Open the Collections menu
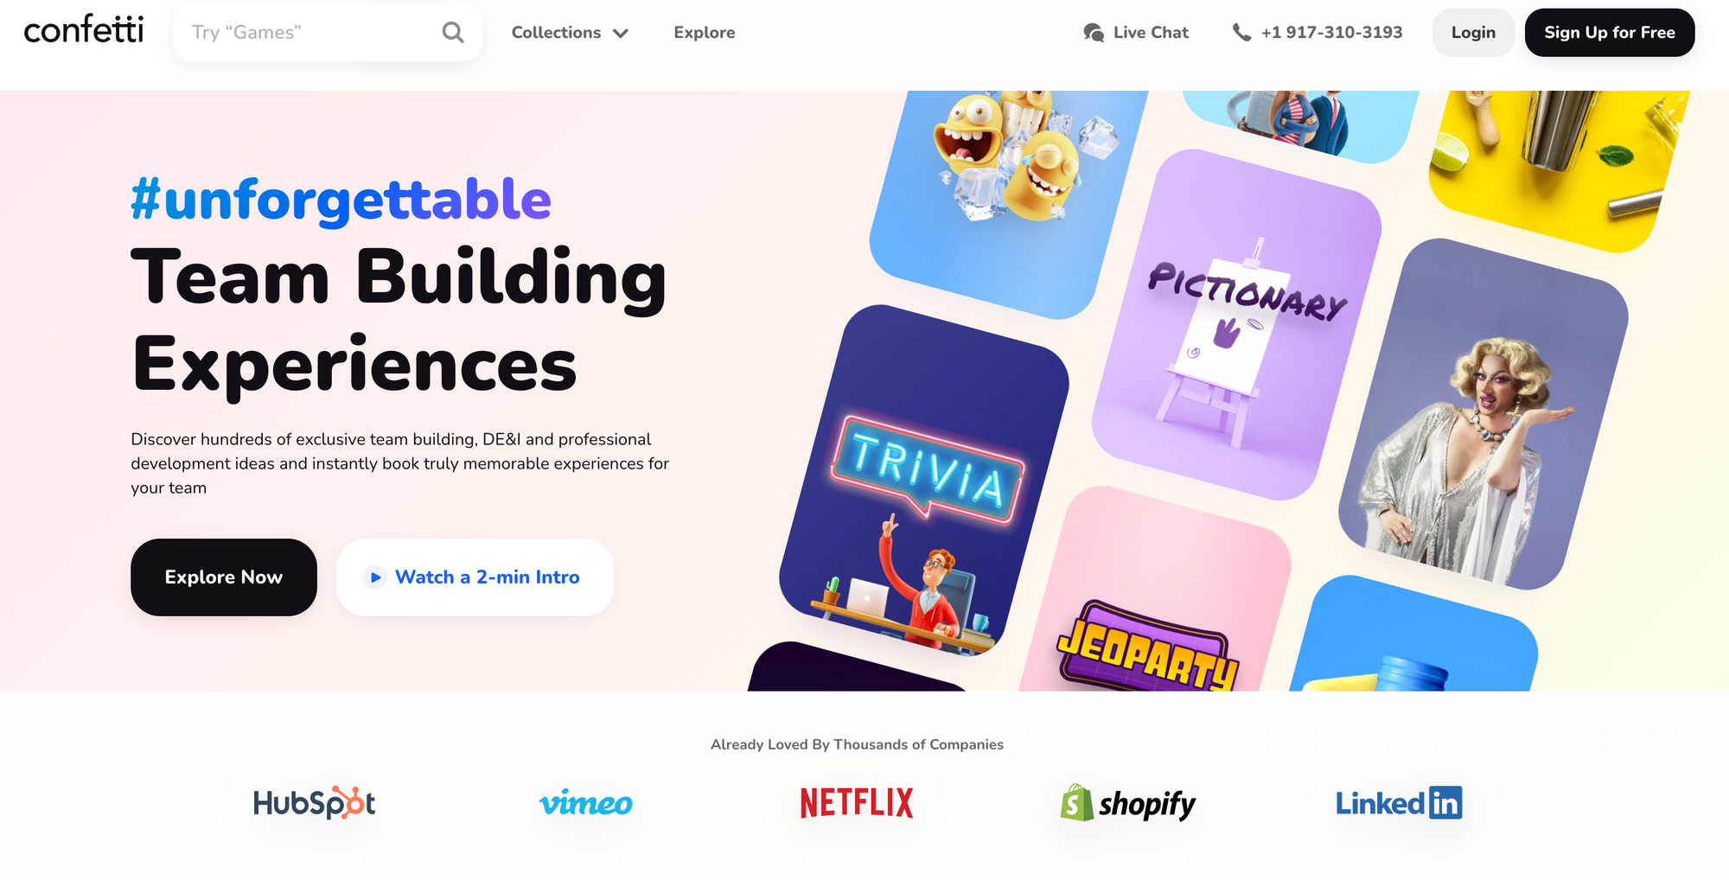 pyautogui.click(x=570, y=33)
